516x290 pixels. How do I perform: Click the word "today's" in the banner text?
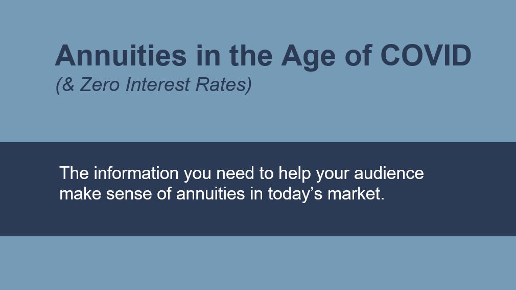(295, 194)
